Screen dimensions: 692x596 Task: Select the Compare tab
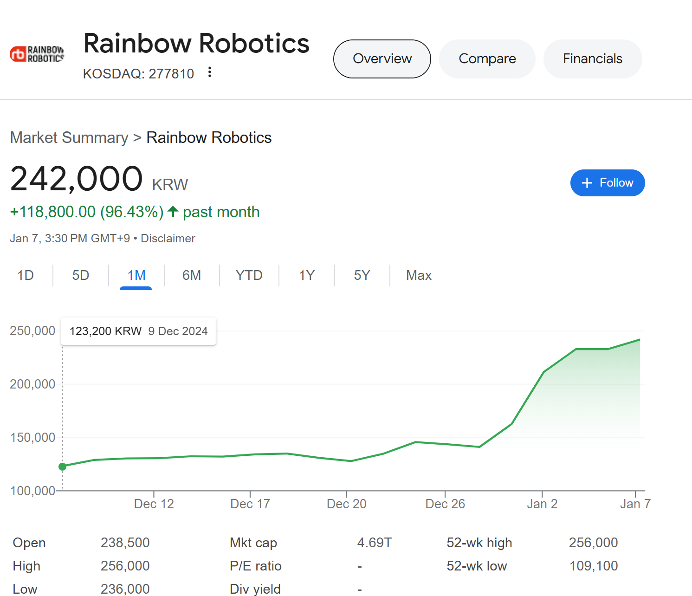click(x=487, y=59)
